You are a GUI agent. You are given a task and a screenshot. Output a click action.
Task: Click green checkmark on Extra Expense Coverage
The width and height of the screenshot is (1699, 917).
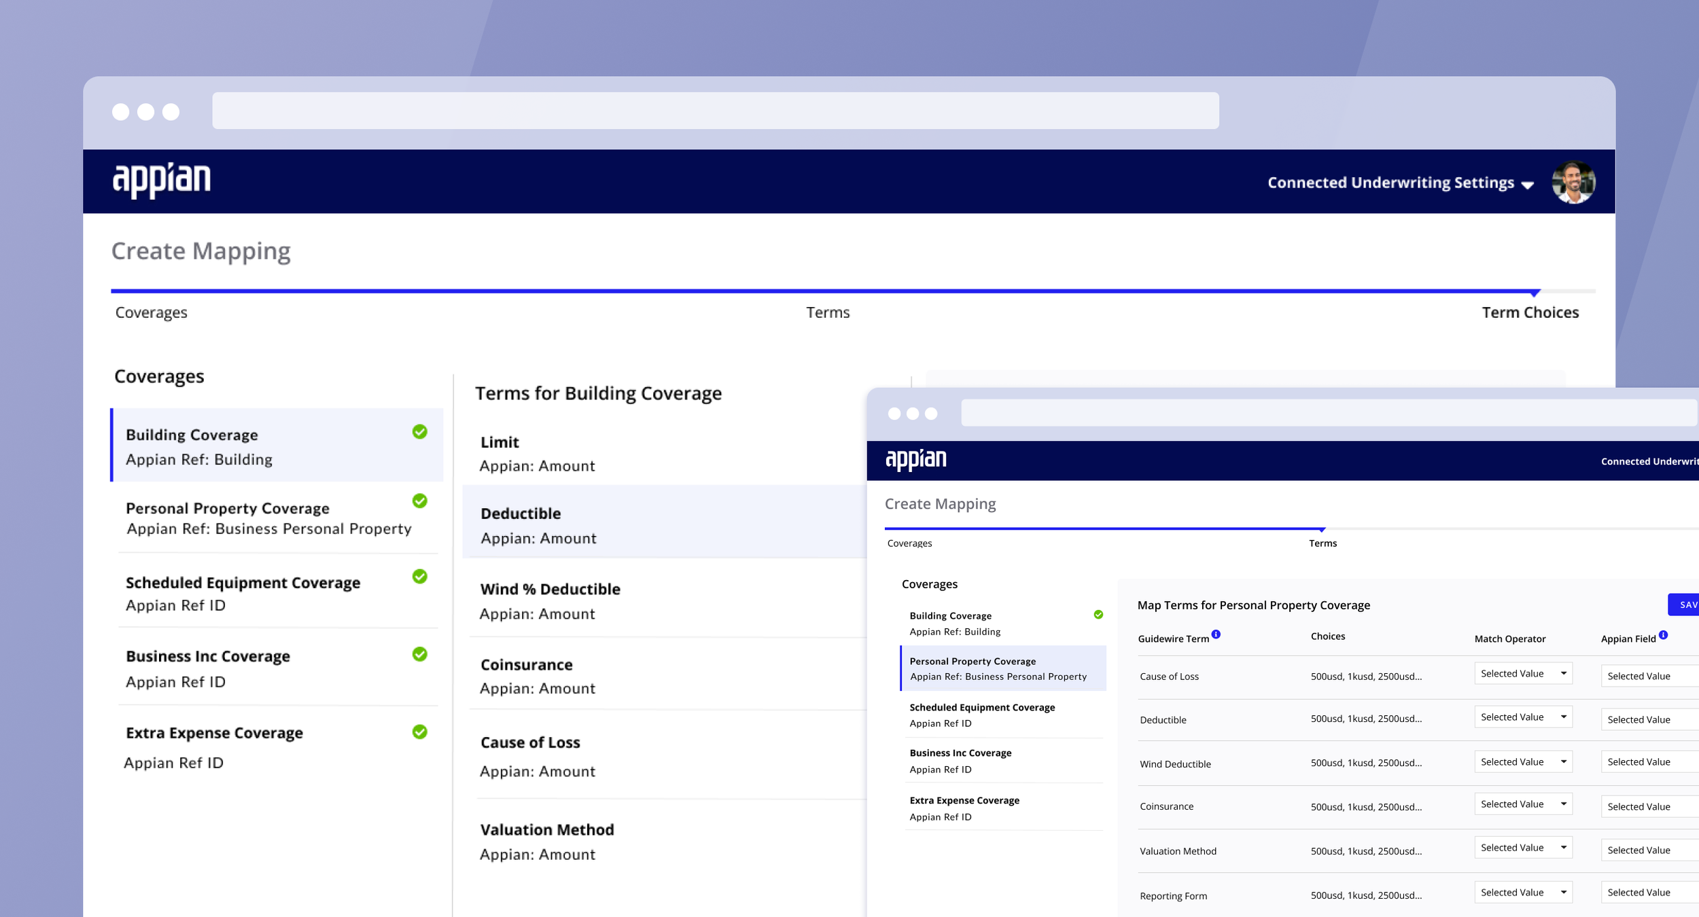click(420, 732)
